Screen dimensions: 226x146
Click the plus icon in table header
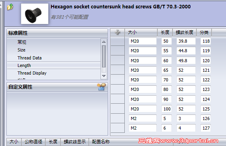[118, 32]
